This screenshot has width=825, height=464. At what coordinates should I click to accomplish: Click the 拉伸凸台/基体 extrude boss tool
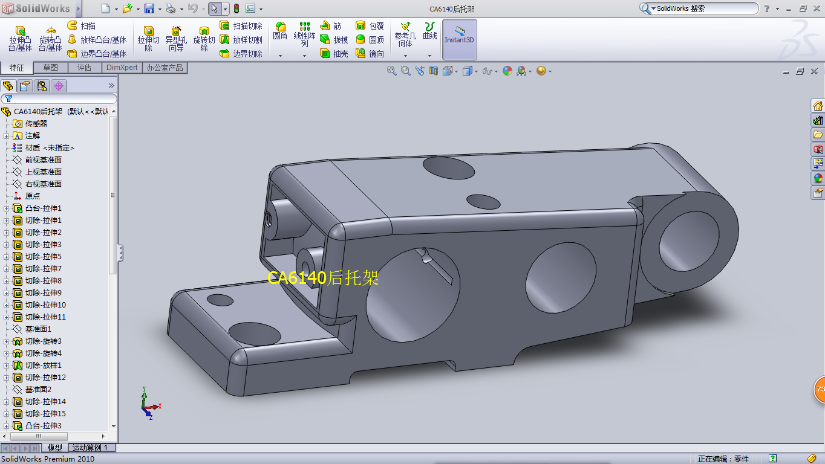click(x=20, y=38)
